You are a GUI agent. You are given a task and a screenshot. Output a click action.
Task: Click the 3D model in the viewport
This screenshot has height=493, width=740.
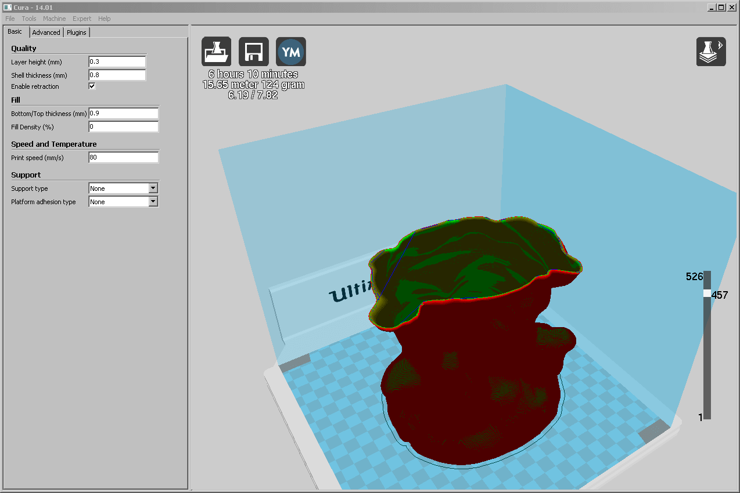(x=476, y=342)
